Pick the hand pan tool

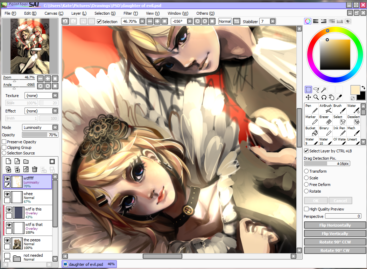coord(331,97)
